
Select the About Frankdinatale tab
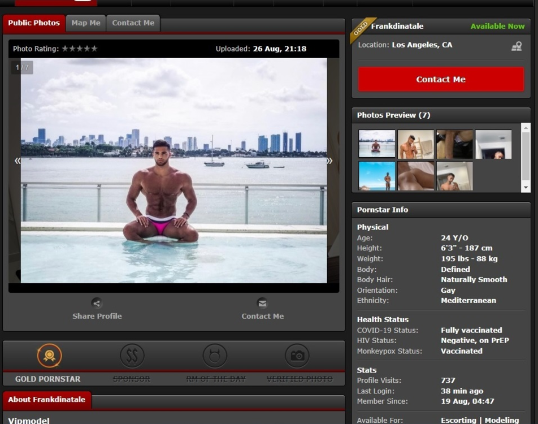point(47,400)
